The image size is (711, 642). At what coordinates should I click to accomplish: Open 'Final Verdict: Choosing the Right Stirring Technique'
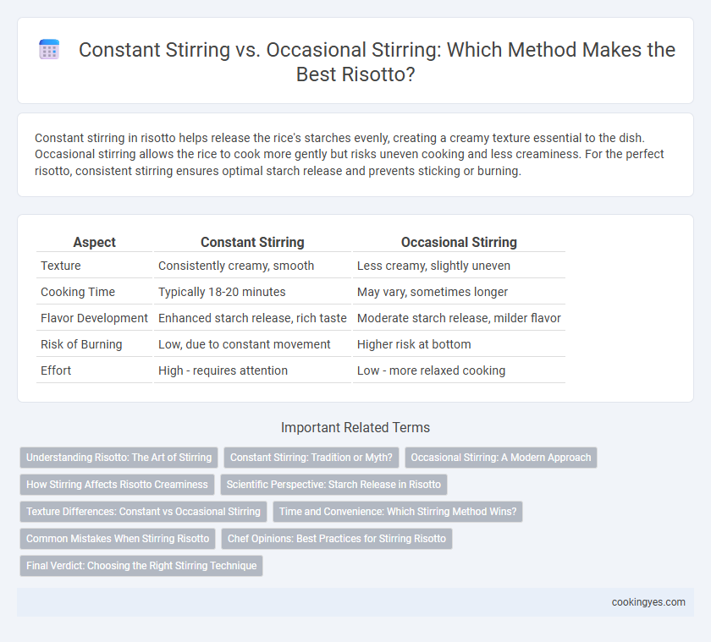pos(141,566)
